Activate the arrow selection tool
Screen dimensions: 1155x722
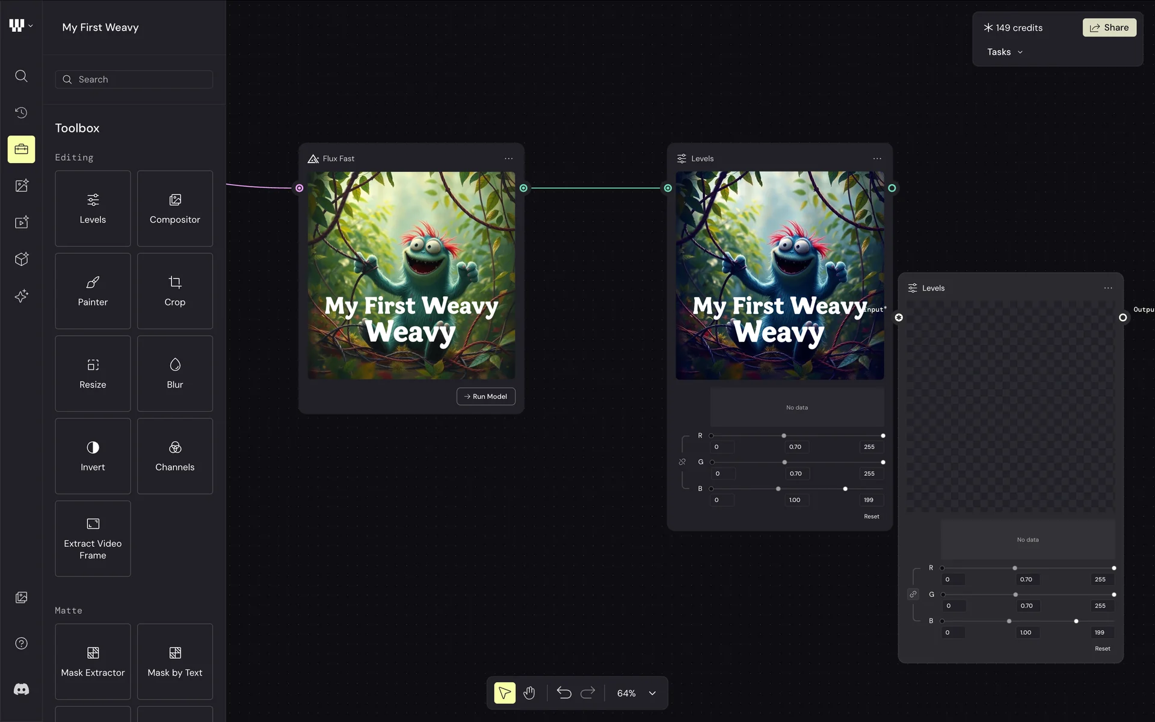505,693
